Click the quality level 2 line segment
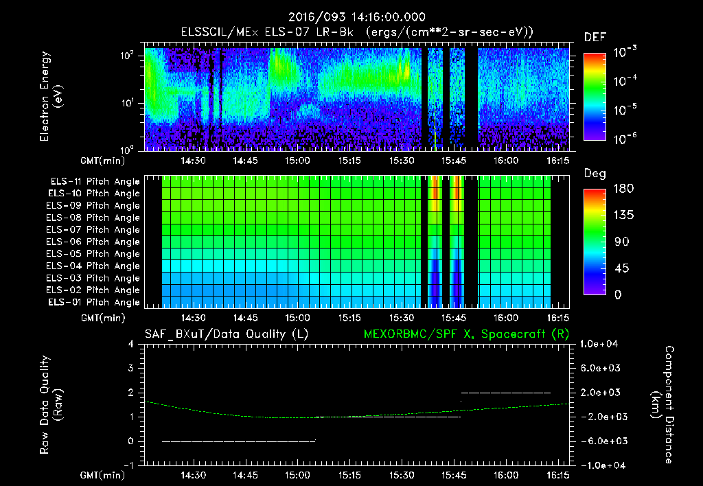 [506, 393]
